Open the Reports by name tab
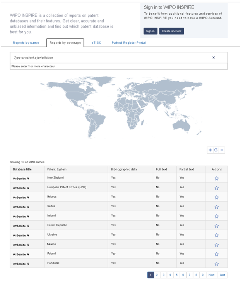The width and height of the screenshot is (241, 286). coord(26,43)
